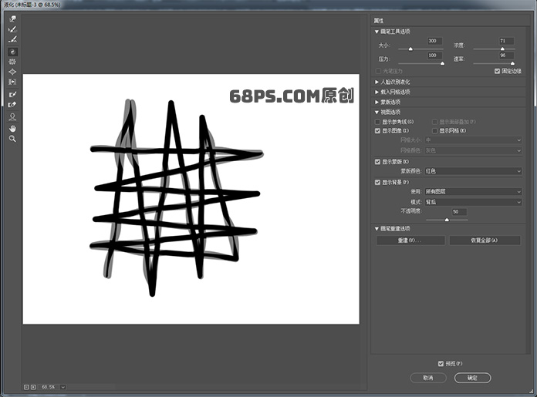Image resolution: width=537 pixels, height=397 pixels.
Task: Open the 模式 dropdown showing 背后
Action: (473, 202)
